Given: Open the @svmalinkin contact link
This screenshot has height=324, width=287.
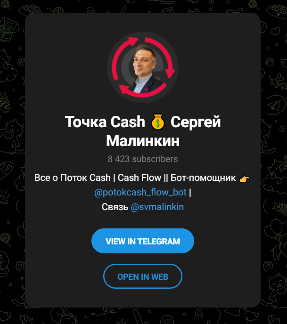Looking at the screenshot, I should 157,207.
